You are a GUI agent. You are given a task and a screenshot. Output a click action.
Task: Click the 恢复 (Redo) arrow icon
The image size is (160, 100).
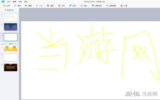[x=37, y=6]
